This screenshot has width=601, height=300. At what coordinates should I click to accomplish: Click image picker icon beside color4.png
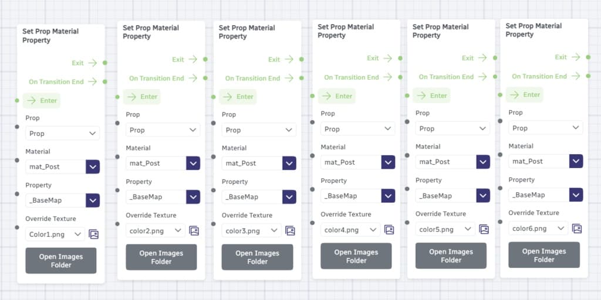tap(389, 230)
